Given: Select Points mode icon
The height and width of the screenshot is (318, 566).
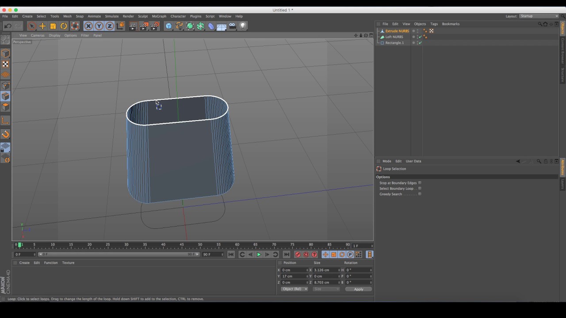Looking at the screenshot, I should [x=5, y=86].
